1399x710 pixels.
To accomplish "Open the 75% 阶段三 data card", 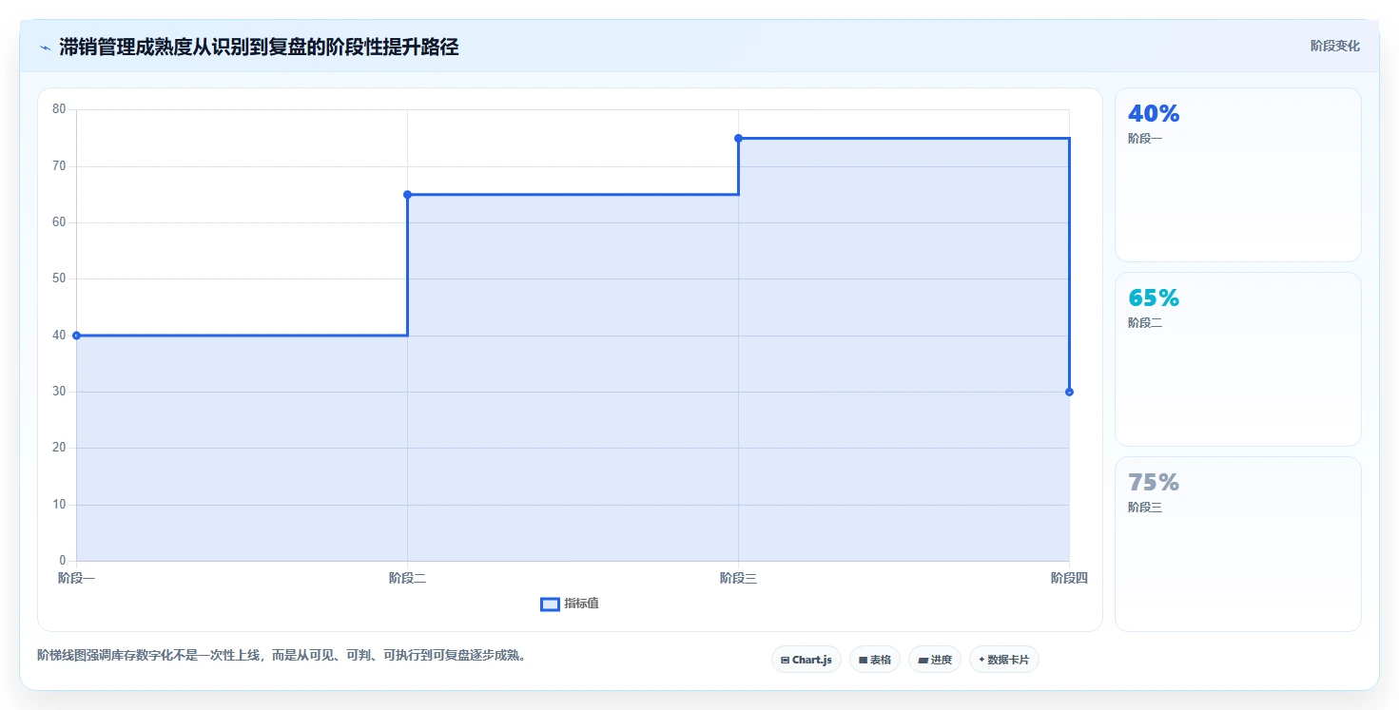I will [x=1237, y=544].
